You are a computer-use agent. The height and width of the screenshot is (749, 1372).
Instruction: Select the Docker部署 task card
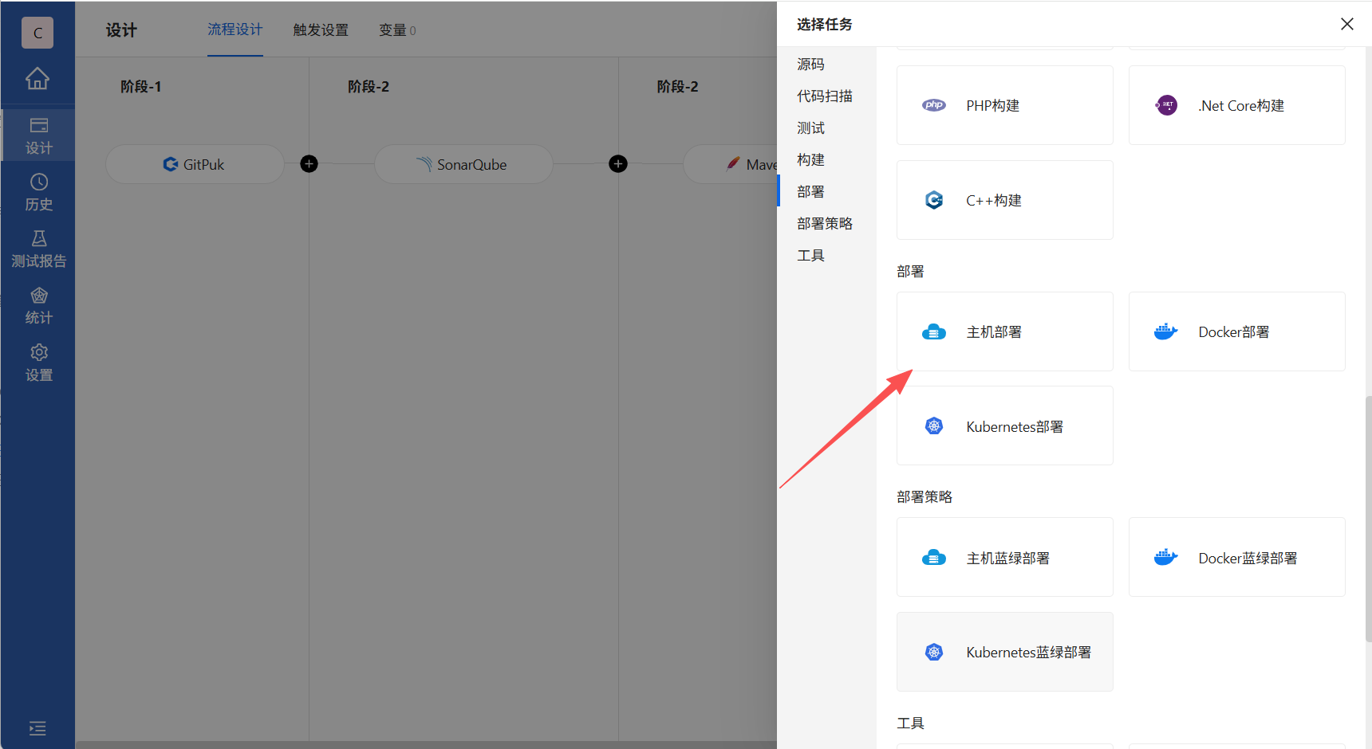coord(1237,331)
